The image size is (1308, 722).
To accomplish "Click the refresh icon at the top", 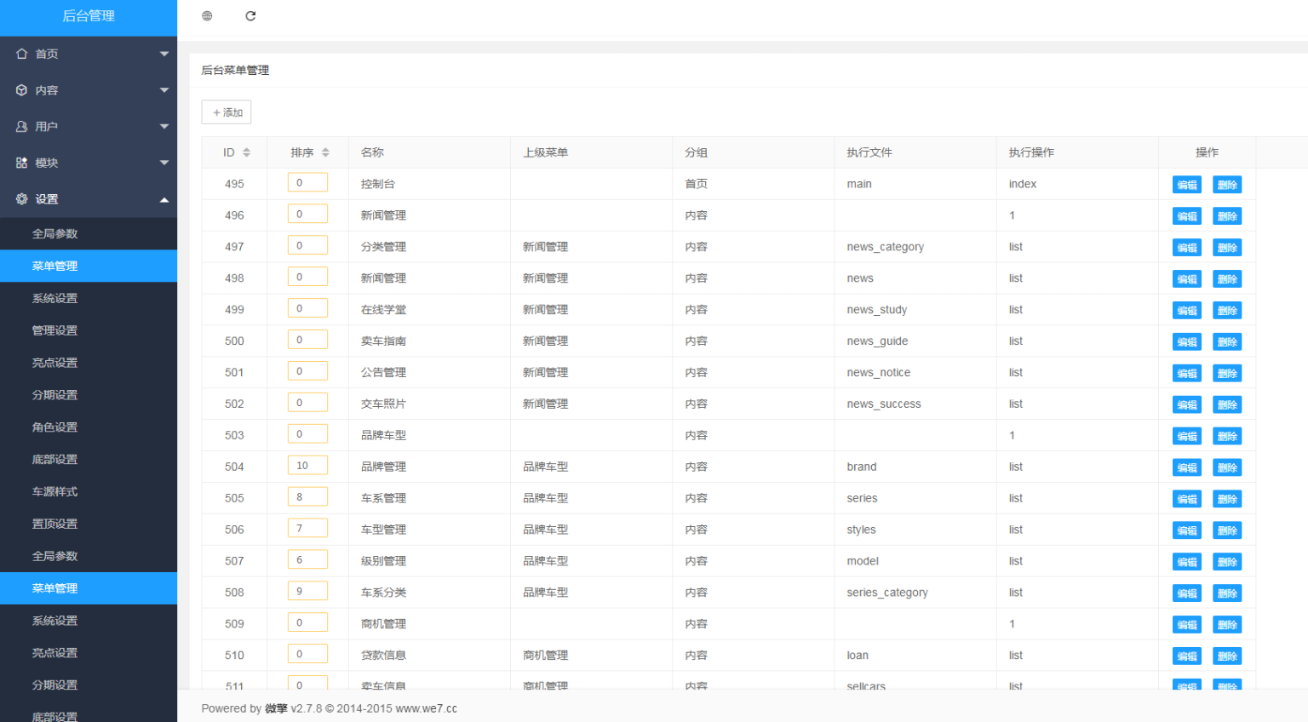I will pyautogui.click(x=250, y=15).
